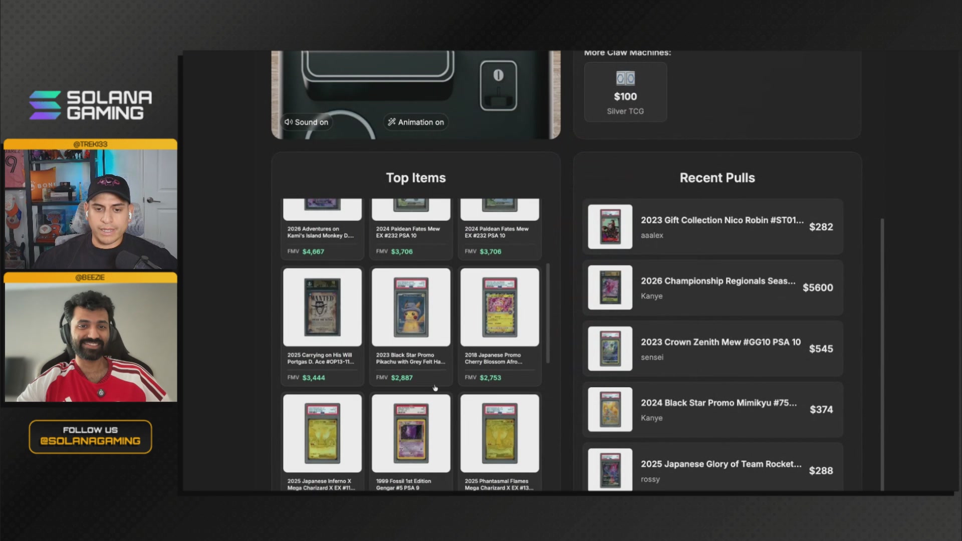
Task: Click the Silver TCG card pack icon
Action: [x=625, y=78]
